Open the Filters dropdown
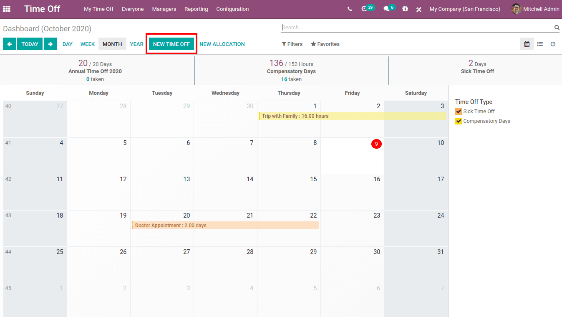The width and height of the screenshot is (562, 317). [x=292, y=44]
